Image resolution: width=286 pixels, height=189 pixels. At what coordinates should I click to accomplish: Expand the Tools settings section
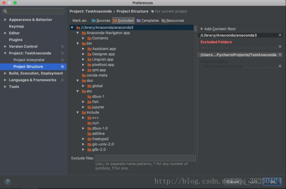5,87
